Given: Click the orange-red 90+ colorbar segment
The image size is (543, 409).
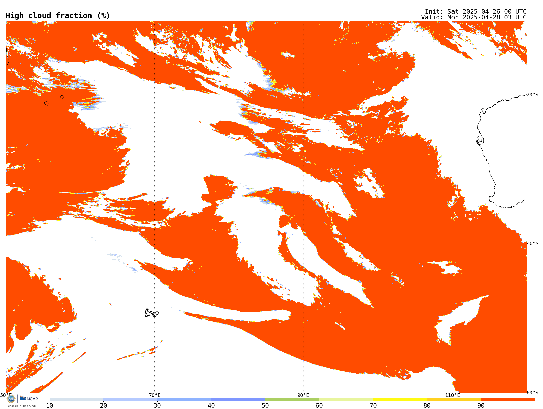Looking at the screenshot, I should click(x=508, y=399).
